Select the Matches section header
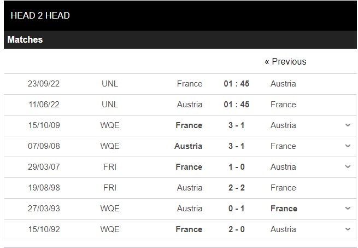 click(25, 40)
